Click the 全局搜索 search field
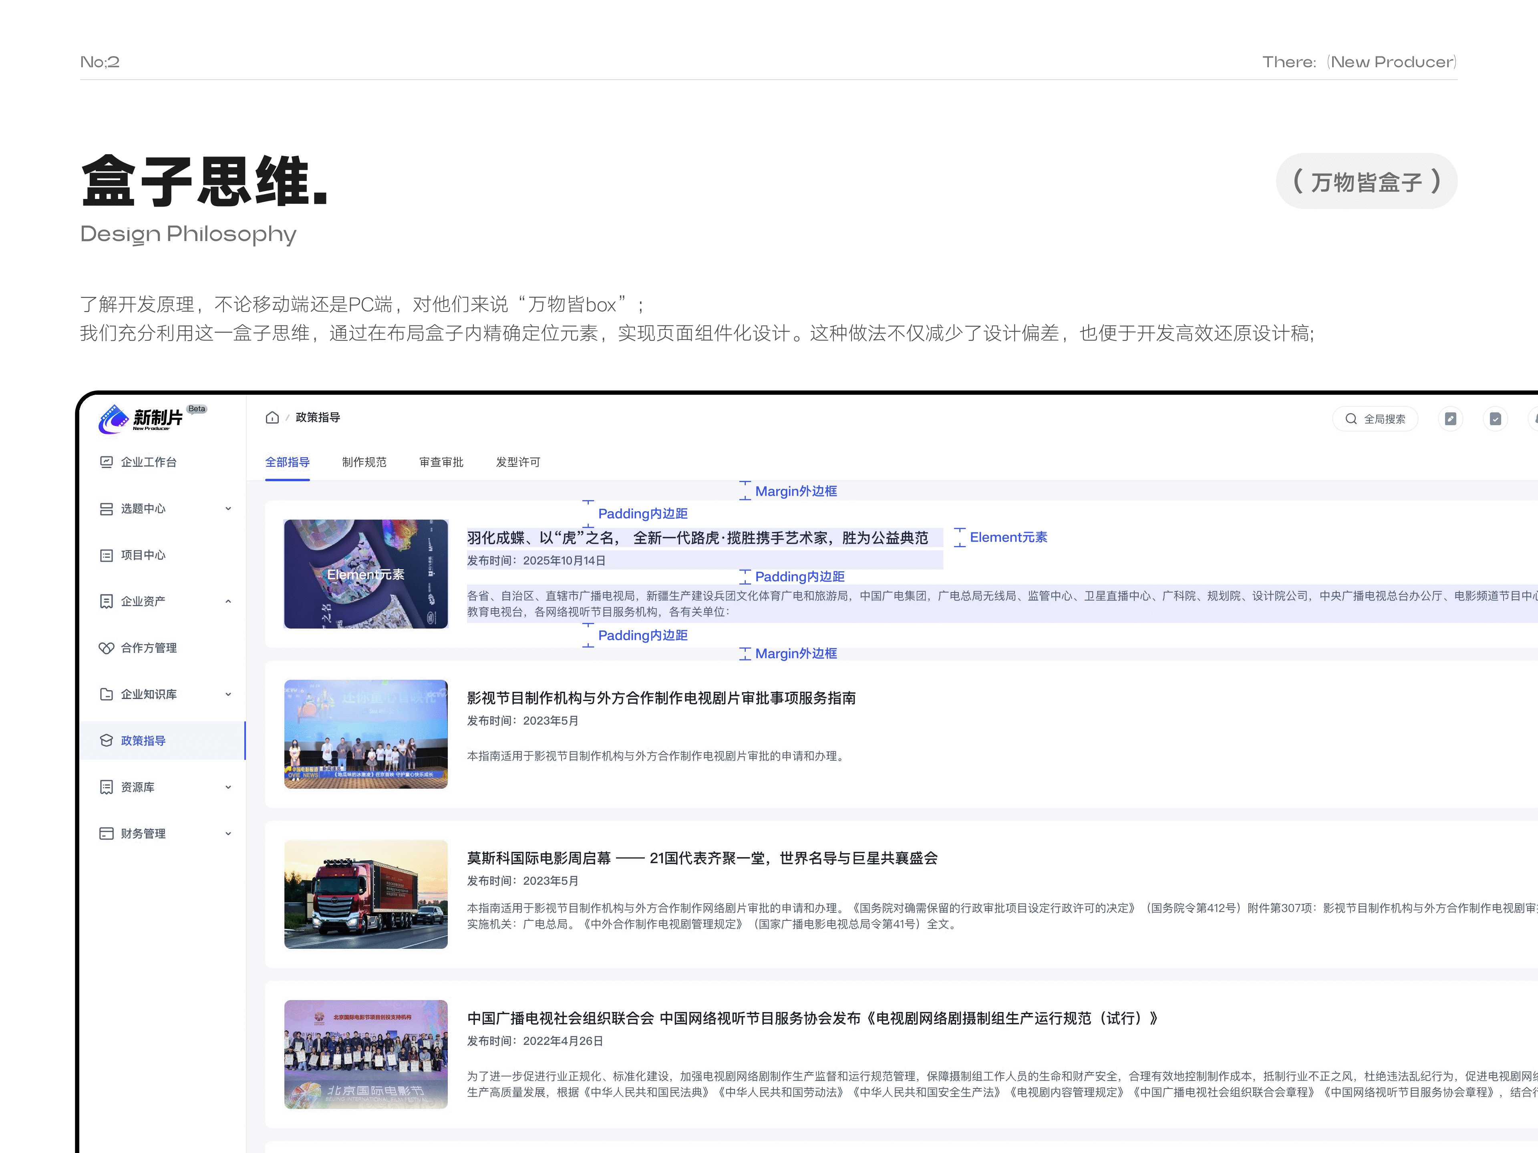Viewport: 1538px width, 1153px height. [1375, 419]
